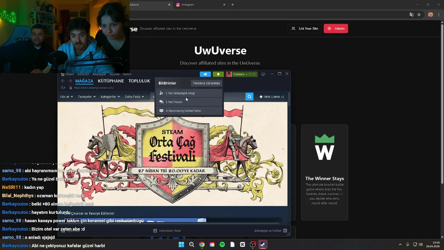Go forward with Steam's right arrow
444x250 pixels.
coord(70,81)
